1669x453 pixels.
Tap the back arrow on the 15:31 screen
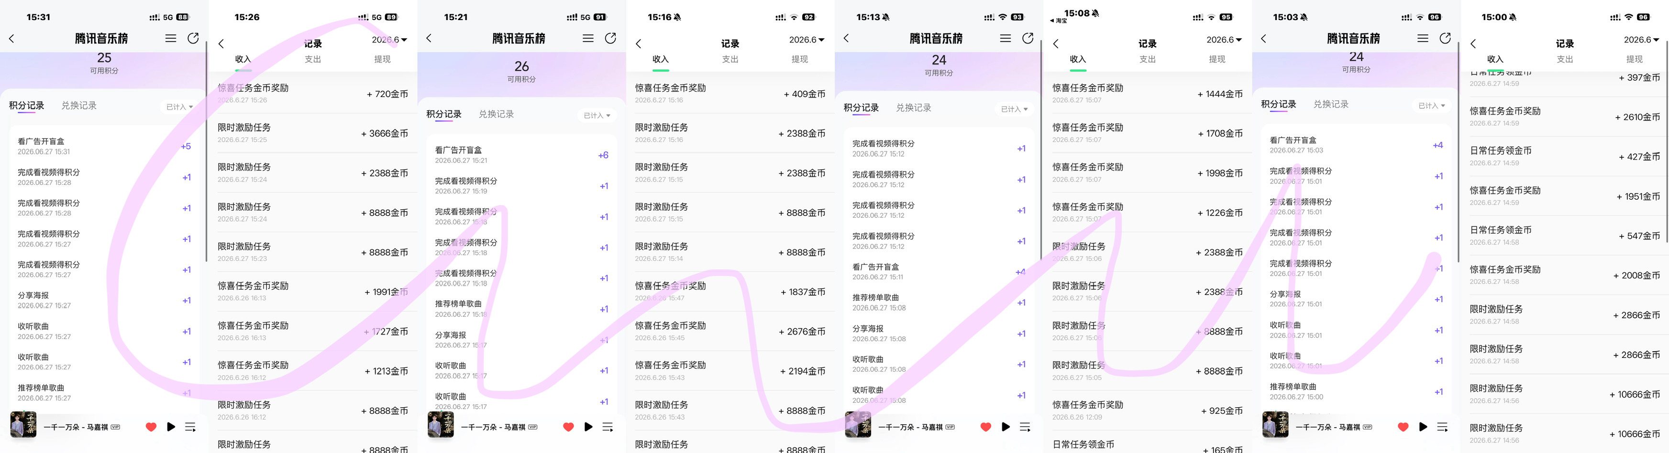[x=11, y=39]
